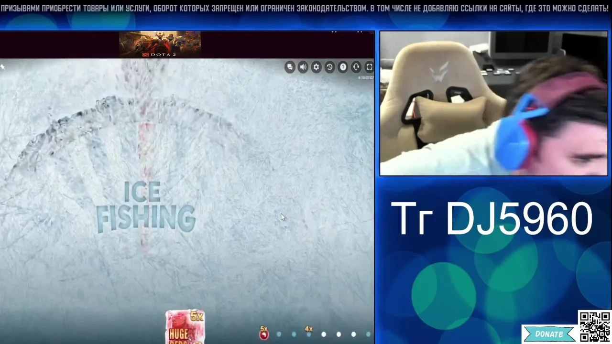Click the 4x history marker dot
Screen dimensions: 612x344
[x=309, y=331]
